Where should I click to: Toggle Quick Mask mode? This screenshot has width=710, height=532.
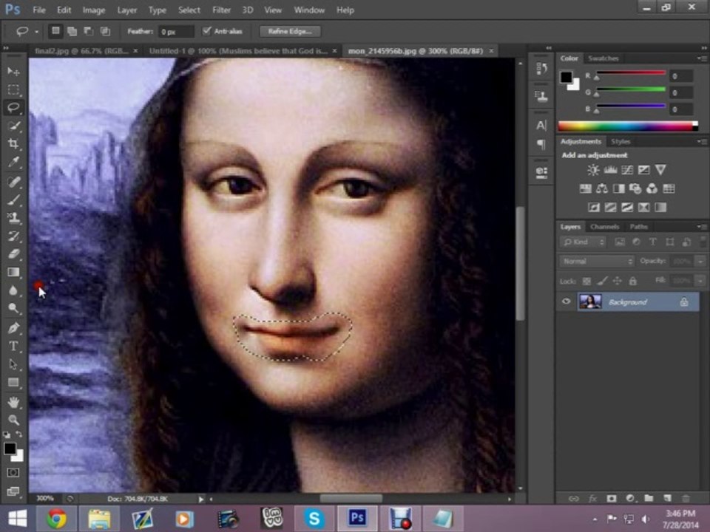tap(13, 472)
